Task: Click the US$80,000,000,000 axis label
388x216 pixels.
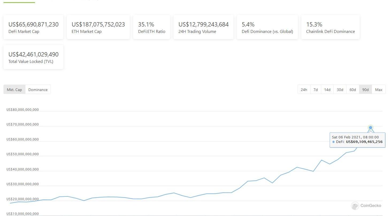Action: pos(23,110)
